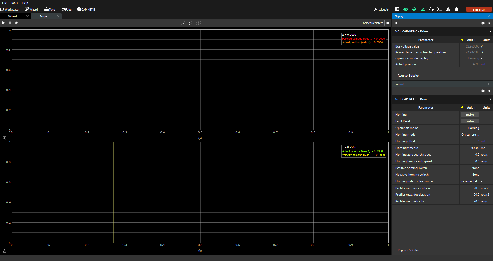Open the Tools menu

click(14, 3)
